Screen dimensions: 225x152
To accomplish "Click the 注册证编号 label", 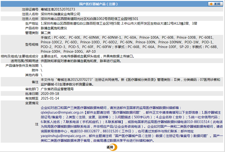I will (30, 9).
